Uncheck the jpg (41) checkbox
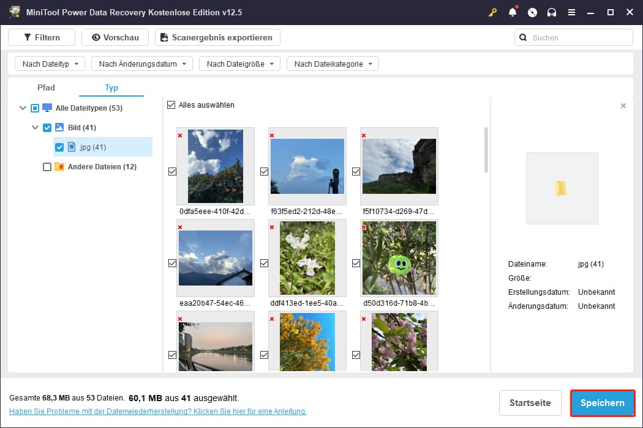 click(x=59, y=147)
